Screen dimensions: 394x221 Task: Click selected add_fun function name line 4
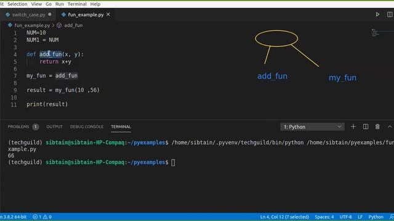[50, 55]
